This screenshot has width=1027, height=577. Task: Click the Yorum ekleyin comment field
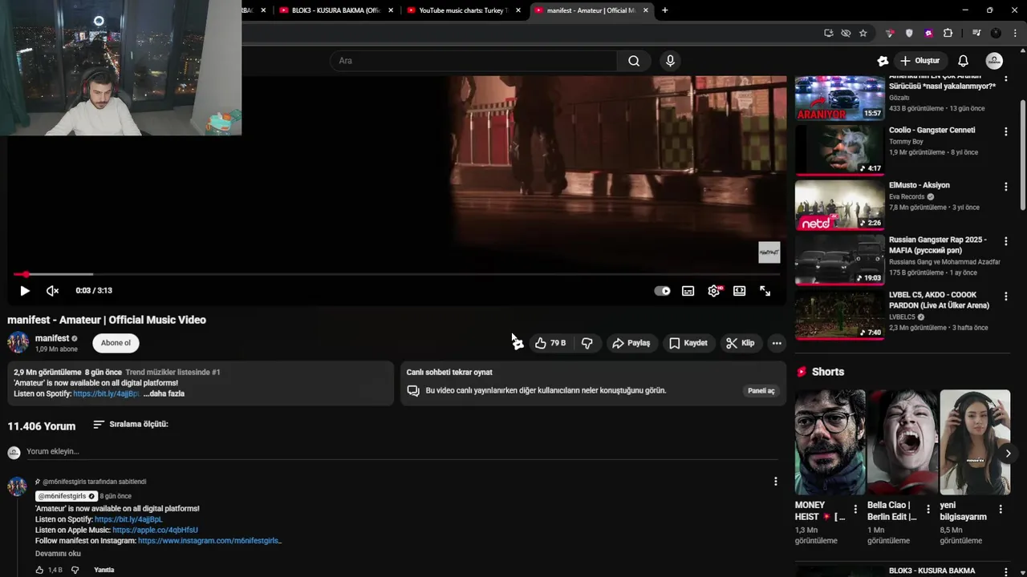[x=401, y=451]
